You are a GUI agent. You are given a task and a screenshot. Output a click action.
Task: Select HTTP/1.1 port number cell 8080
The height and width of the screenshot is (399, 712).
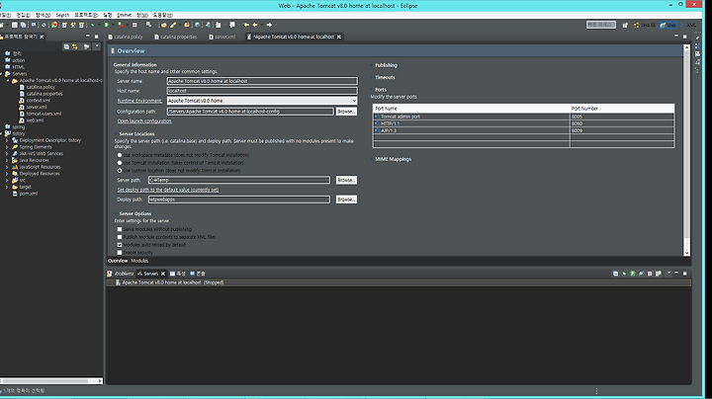(x=622, y=123)
